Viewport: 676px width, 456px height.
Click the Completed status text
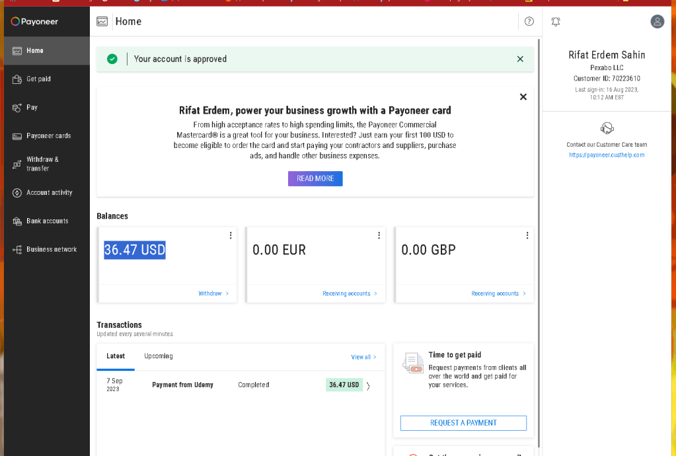coord(254,385)
